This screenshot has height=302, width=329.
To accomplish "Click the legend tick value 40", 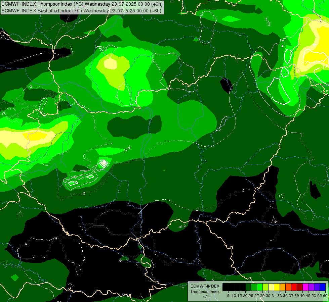I will [302, 296].
